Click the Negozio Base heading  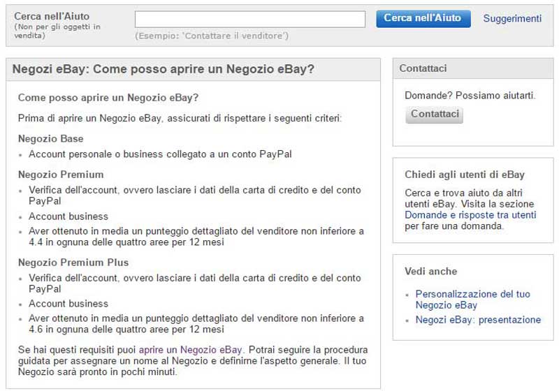50,138
